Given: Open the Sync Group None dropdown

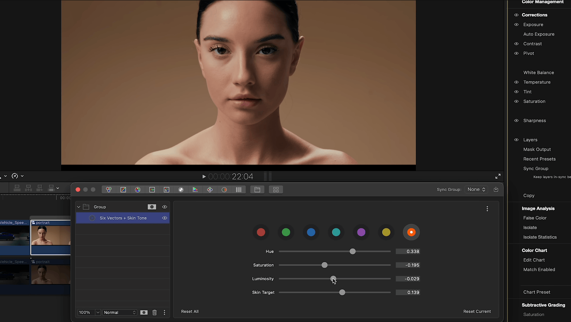Looking at the screenshot, I should coord(476,190).
